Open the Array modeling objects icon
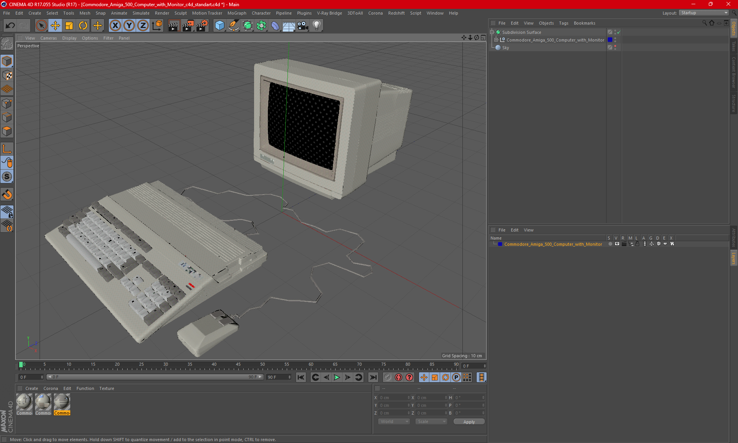Viewport: 738px width, 443px height. point(261,26)
